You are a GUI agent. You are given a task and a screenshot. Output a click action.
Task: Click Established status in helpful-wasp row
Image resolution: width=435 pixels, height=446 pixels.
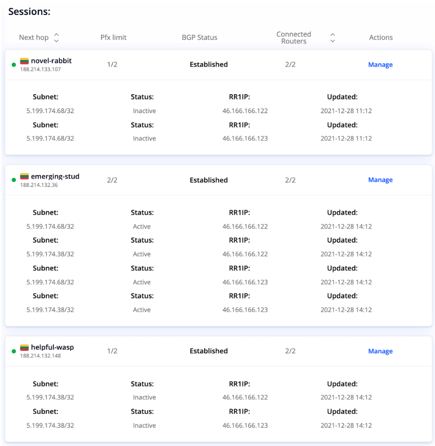tap(208, 351)
